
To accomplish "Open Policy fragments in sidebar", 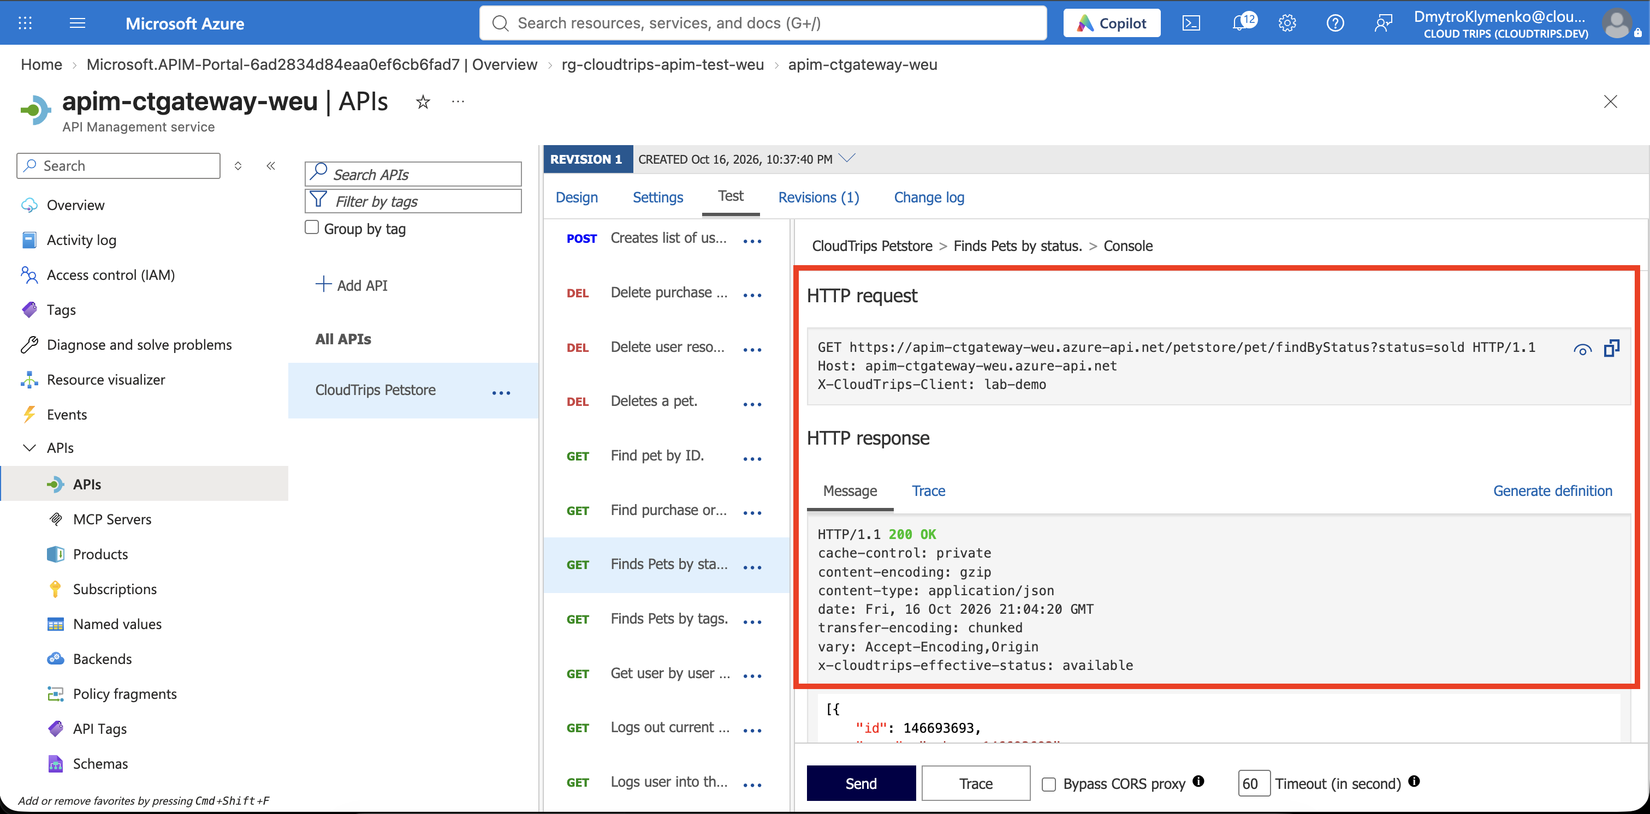I will [x=125, y=693].
